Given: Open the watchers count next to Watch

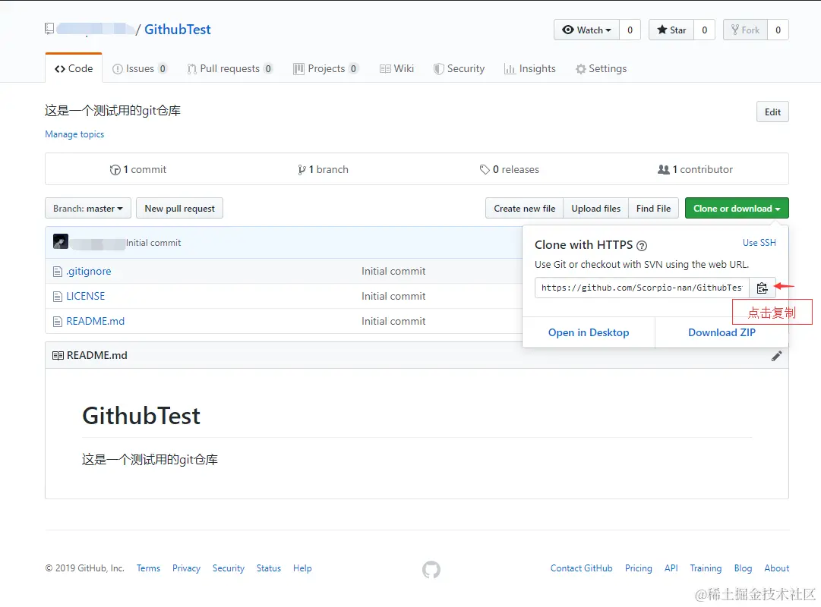Looking at the screenshot, I should [630, 30].
